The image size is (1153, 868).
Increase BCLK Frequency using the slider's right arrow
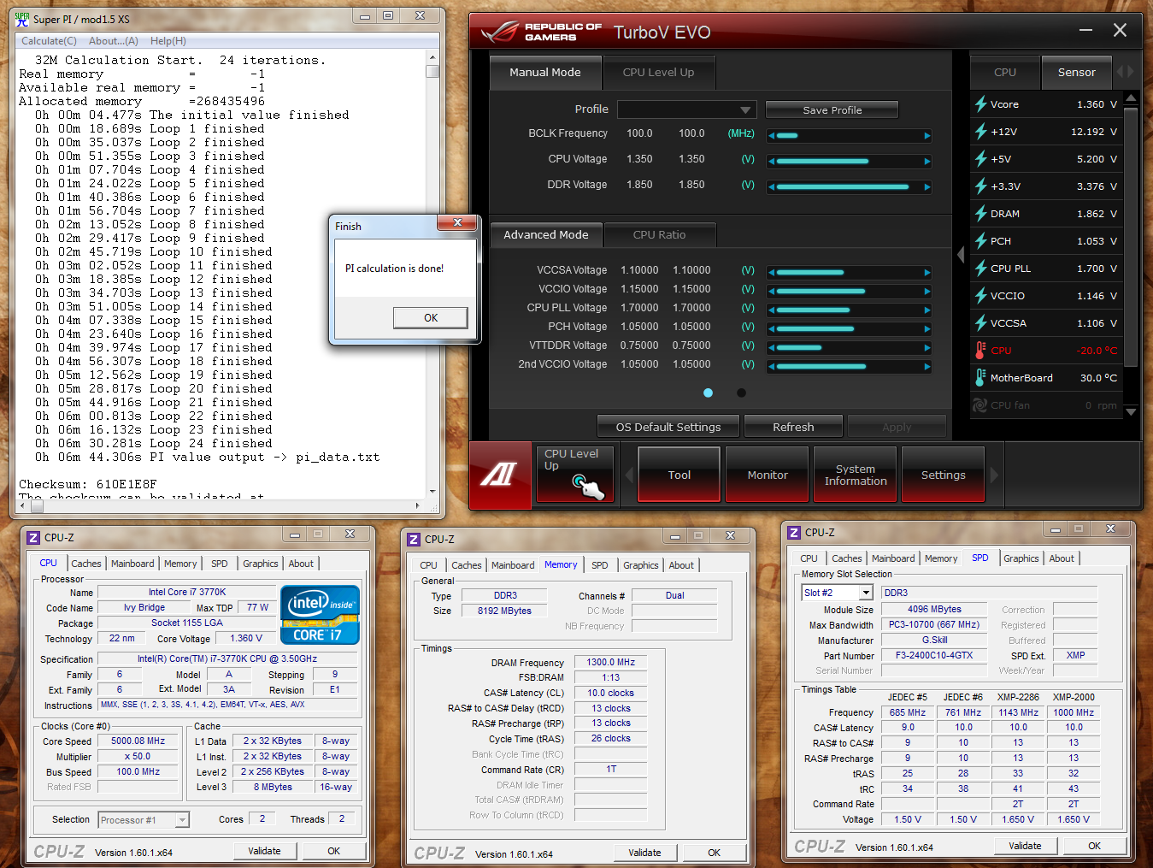(927, 135)
